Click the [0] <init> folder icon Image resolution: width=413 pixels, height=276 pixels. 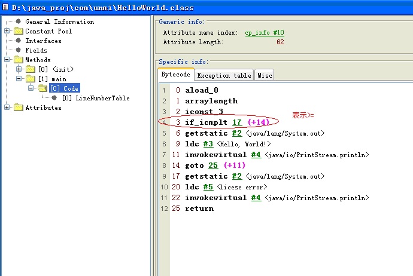(31, 69)
